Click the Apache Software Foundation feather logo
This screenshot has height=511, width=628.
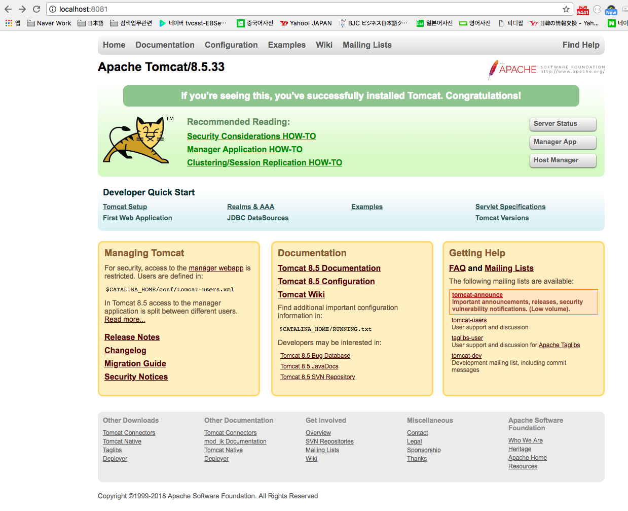pyautogui.click(x=546, y=70)
